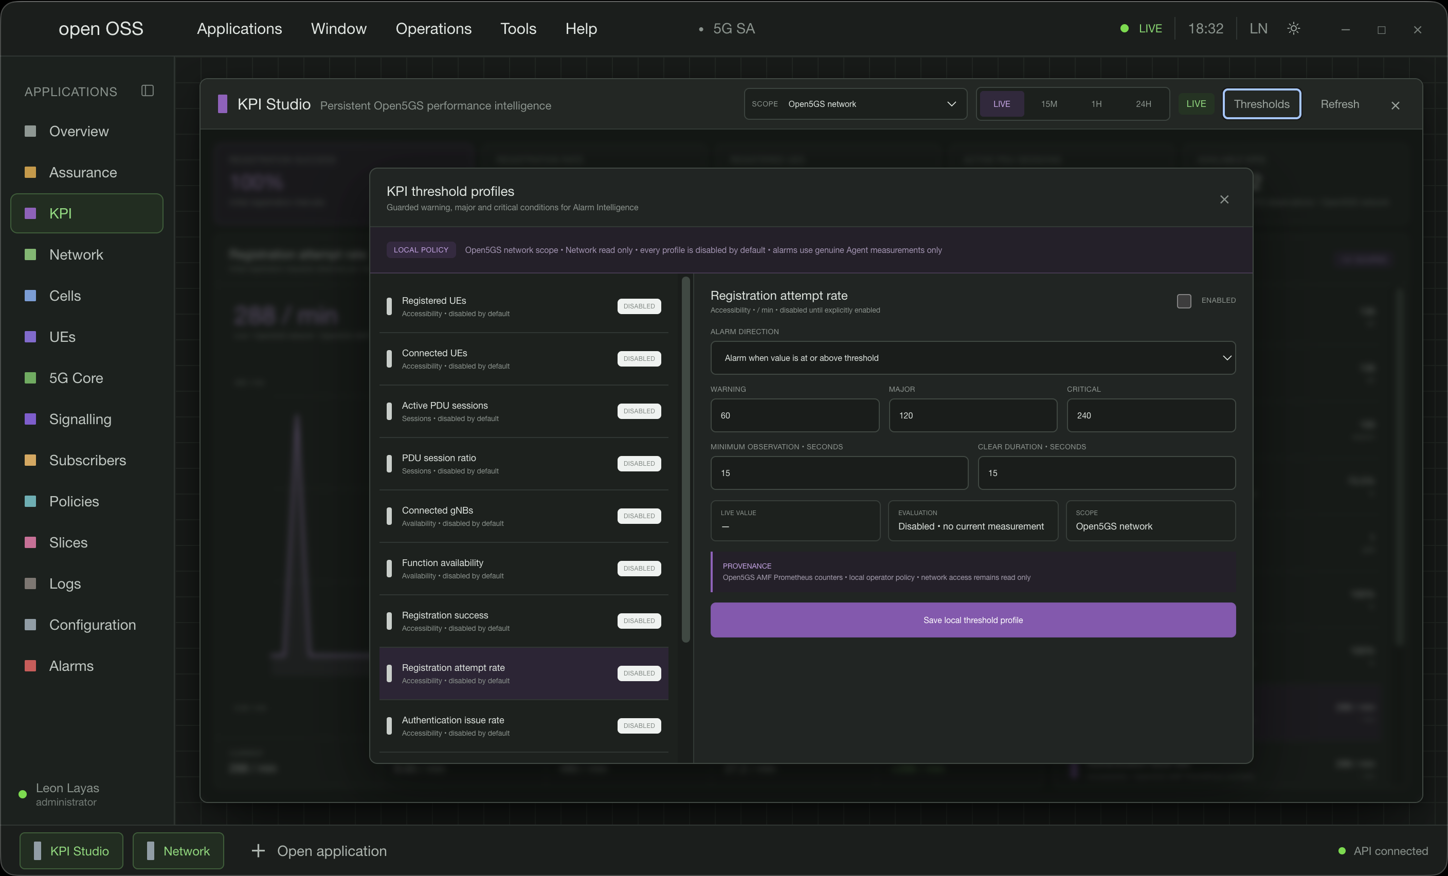Select the Registration attempt rate profile row
This screenshot has height=876, width=1448.
[523, 673]
